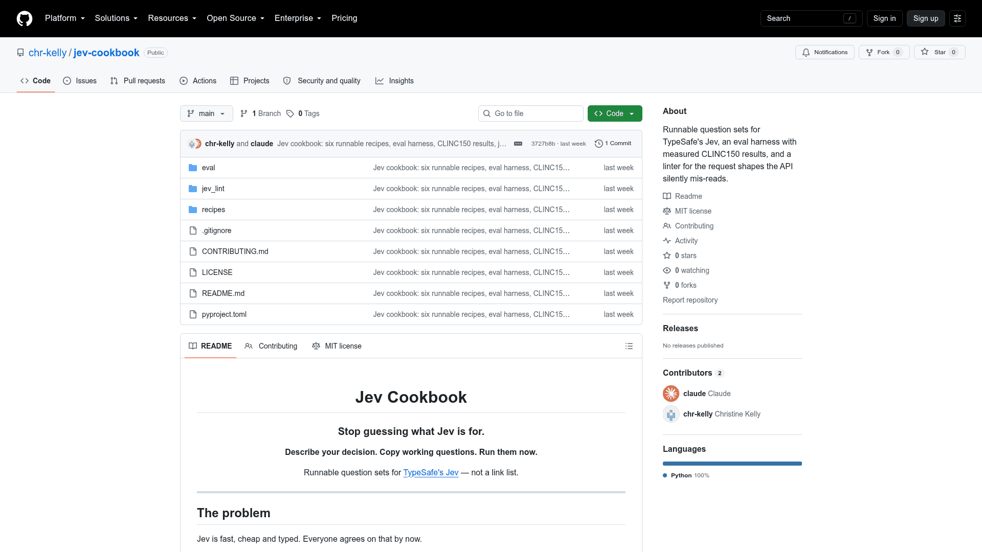Click the star icon in Star button
This screenshot has width=982, height=552.
point(925,52)
